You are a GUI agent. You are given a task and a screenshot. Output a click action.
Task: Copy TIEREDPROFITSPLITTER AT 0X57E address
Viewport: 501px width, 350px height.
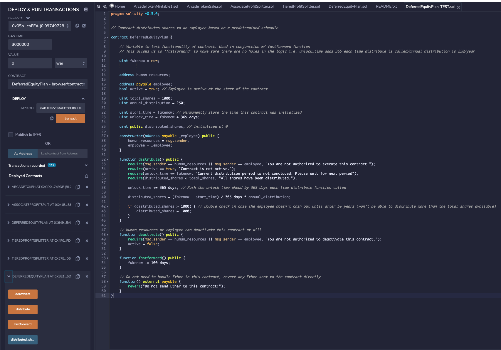tap(78, 259)
